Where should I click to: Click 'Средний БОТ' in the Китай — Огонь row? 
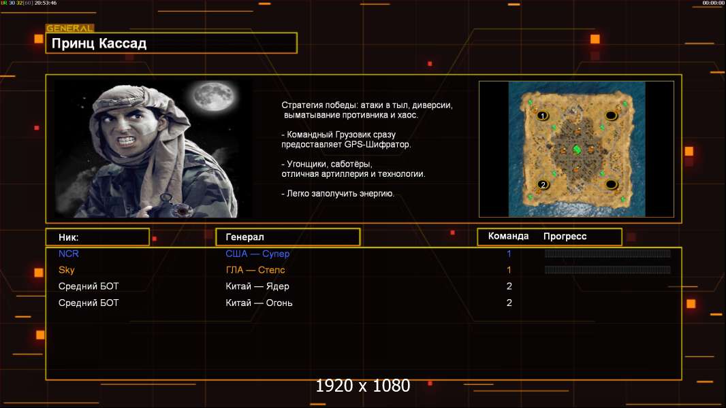tap(89, 303)
